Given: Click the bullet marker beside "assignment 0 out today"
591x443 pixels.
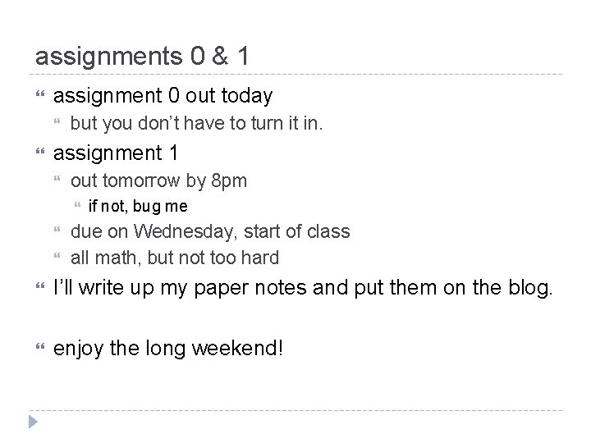Looking at the screenshot, I should tap(39, 96).
